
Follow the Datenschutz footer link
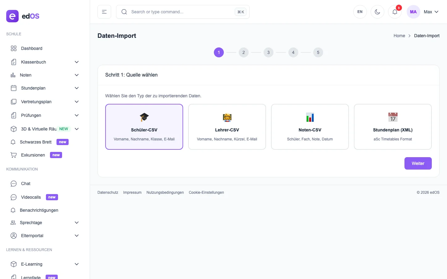pos(108,193)
